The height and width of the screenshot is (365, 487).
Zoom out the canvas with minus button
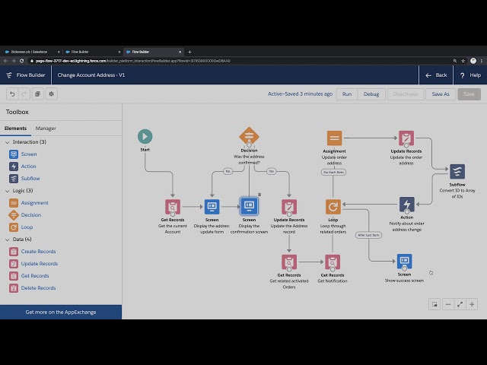pyautogui.click(x=448, y=304)
